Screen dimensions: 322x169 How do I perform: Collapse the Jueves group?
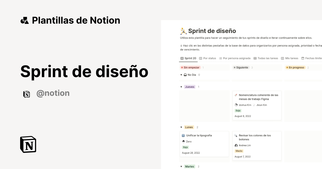(181, 87)
